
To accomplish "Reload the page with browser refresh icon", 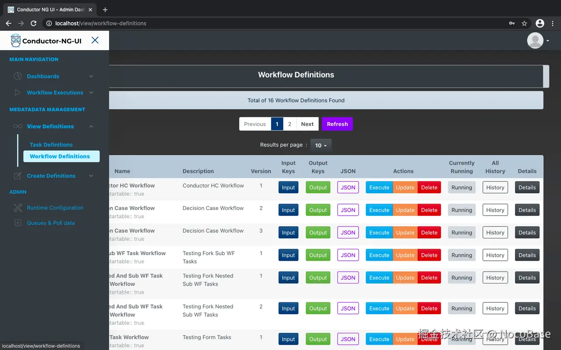I will point(33,23).
